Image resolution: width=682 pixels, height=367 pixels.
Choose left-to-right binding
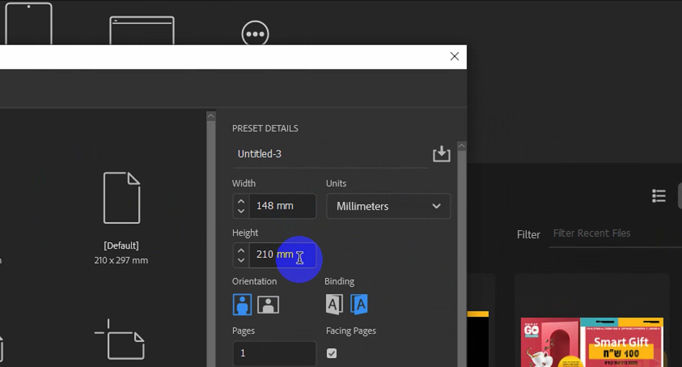[x=334, y=304]
